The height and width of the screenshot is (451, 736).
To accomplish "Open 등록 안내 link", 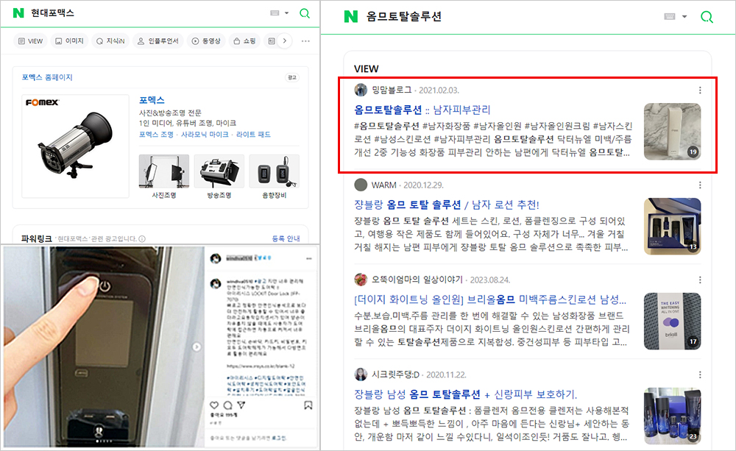I will tap(286, 238).
